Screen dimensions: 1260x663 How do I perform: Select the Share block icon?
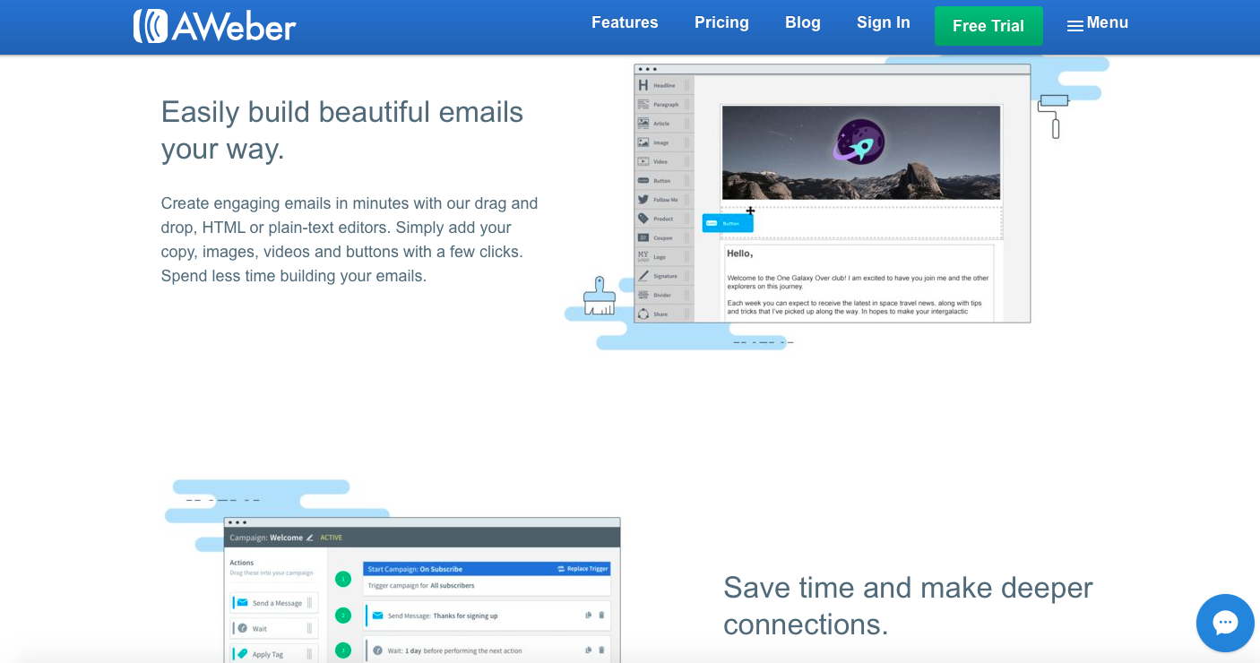tap(643, 314)
